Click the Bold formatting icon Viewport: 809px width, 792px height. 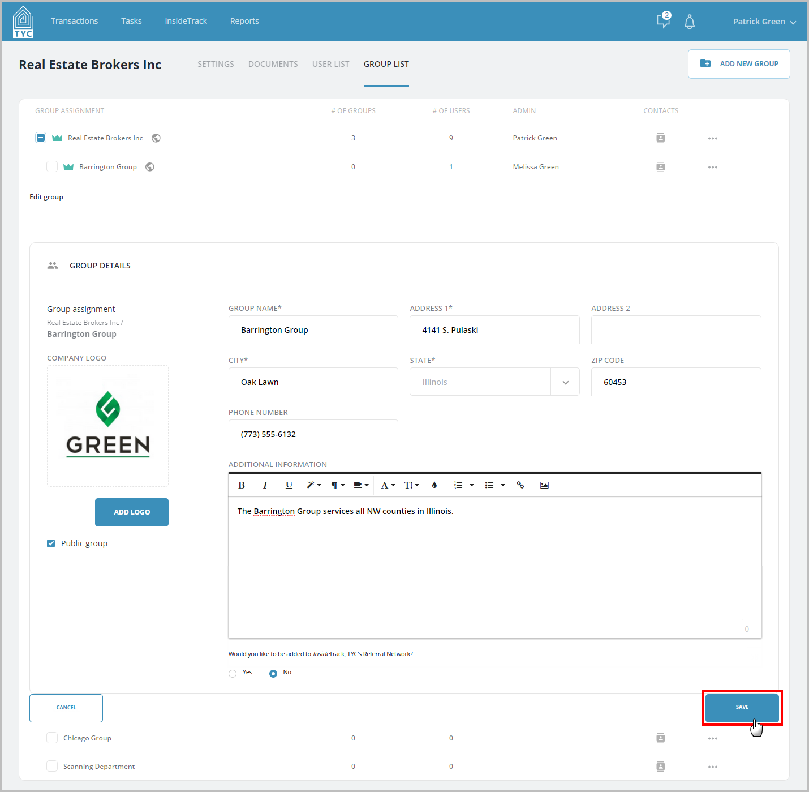(x=242, y=485)
